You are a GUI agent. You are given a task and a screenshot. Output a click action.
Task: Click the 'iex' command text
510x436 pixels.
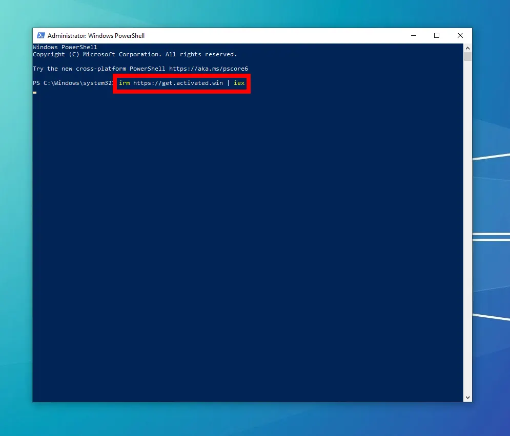point(239,83)
